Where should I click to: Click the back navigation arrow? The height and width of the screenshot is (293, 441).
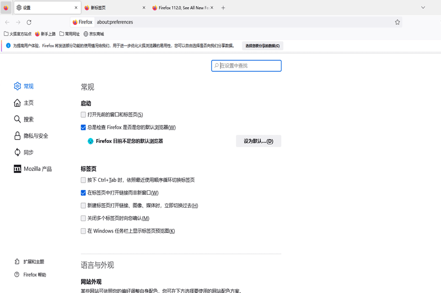(x=7, y=23)
